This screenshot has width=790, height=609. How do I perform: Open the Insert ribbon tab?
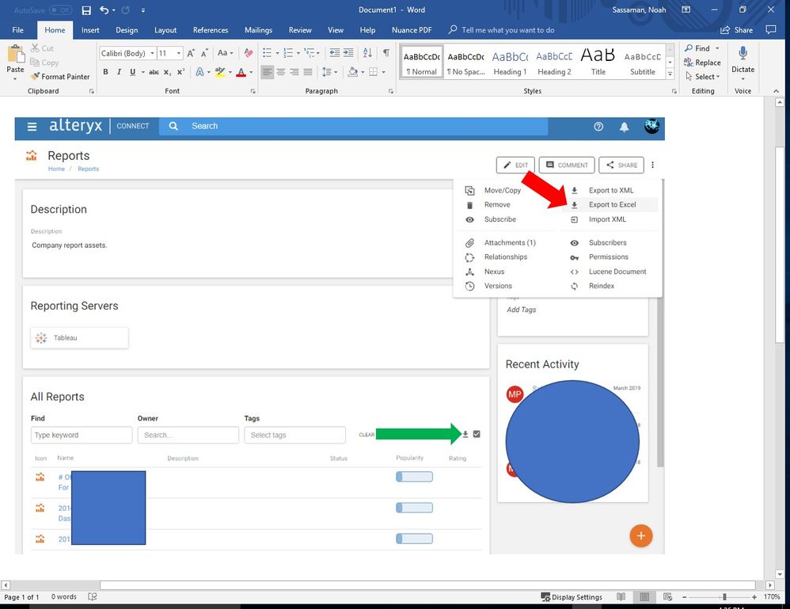(90, 30)
